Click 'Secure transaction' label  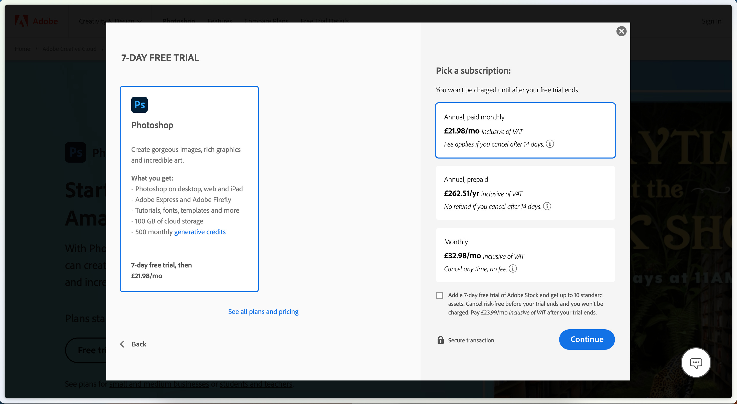471,340
